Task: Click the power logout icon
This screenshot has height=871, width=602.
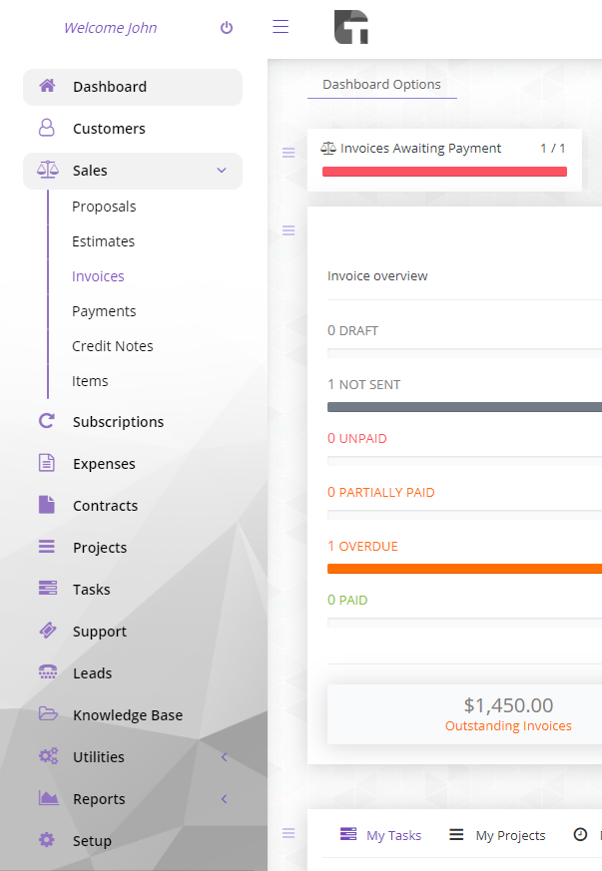Action: point(227,28)
